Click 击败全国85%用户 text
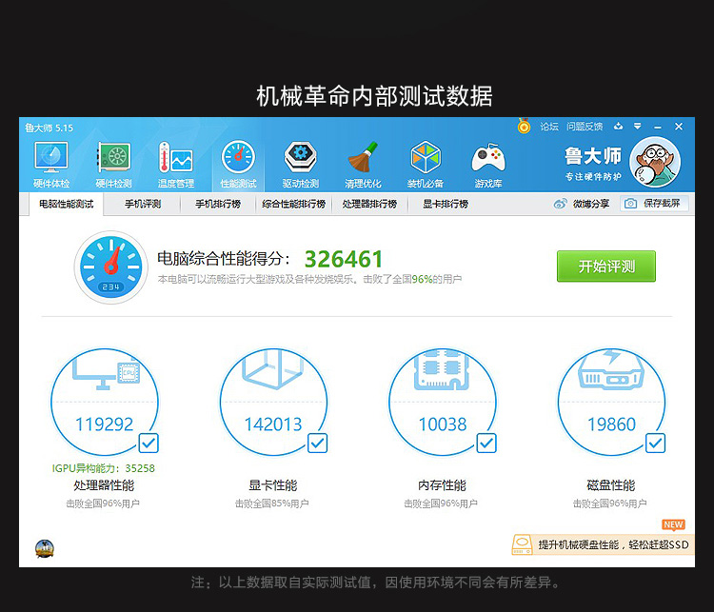Screen dimensions: 714x612 pyautogui.click(x=272, y=503)
